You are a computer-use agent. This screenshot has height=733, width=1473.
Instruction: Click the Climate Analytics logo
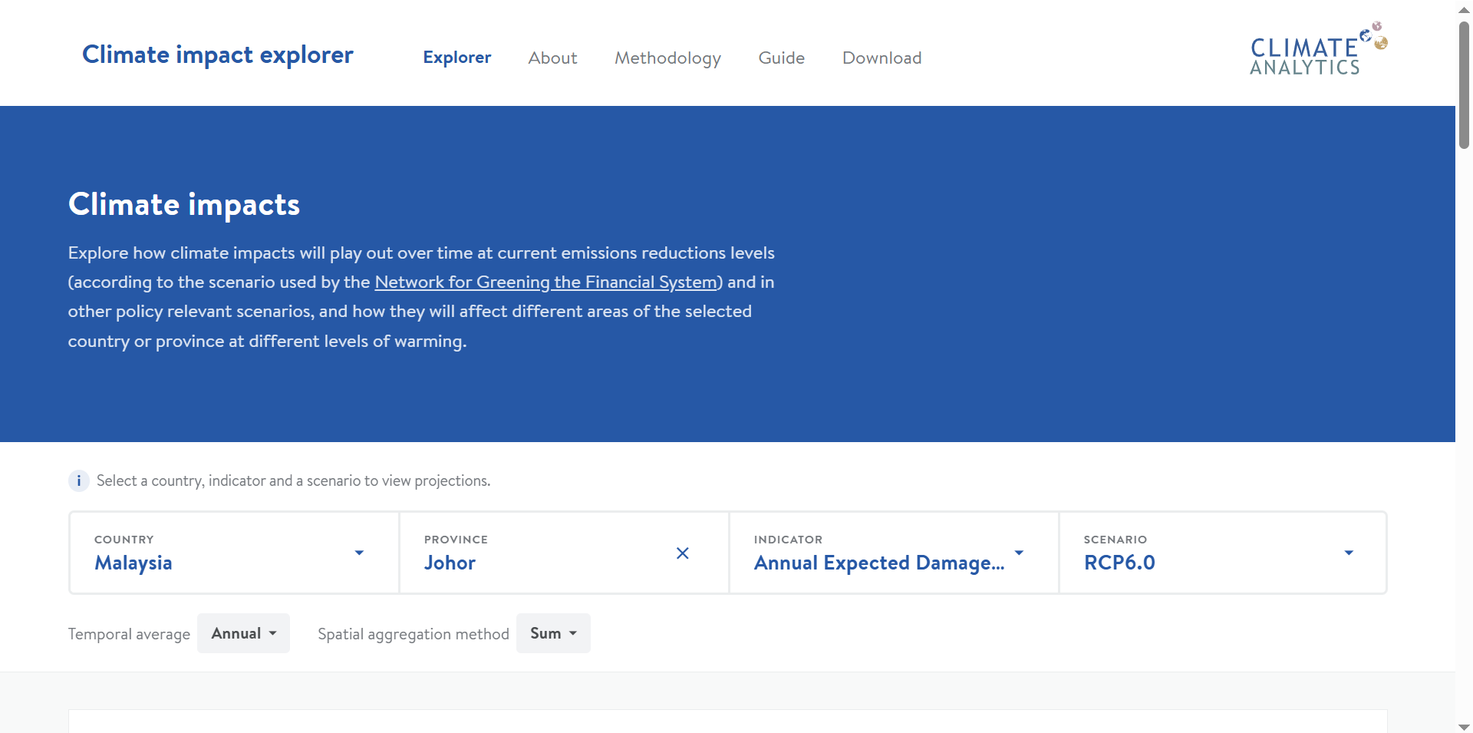click(1317, 51)
